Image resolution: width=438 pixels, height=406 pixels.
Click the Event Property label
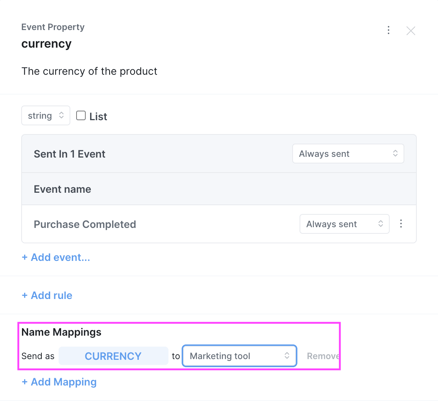click(53, 27)
